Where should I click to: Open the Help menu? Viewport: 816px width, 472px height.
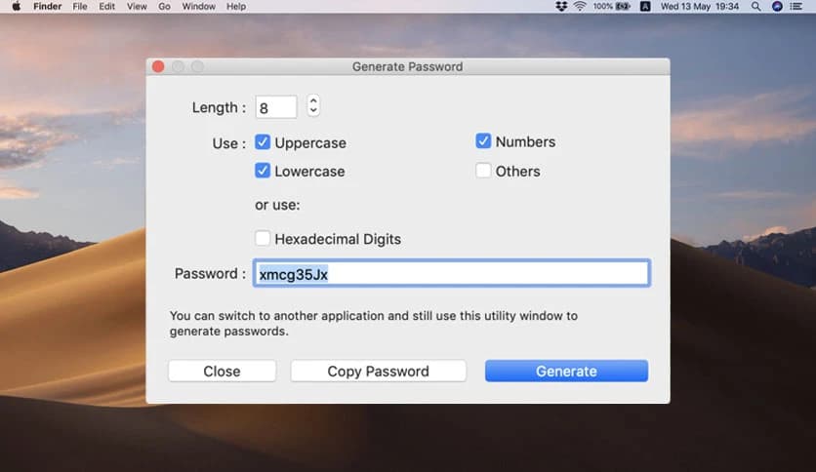(x=236, y=6)
